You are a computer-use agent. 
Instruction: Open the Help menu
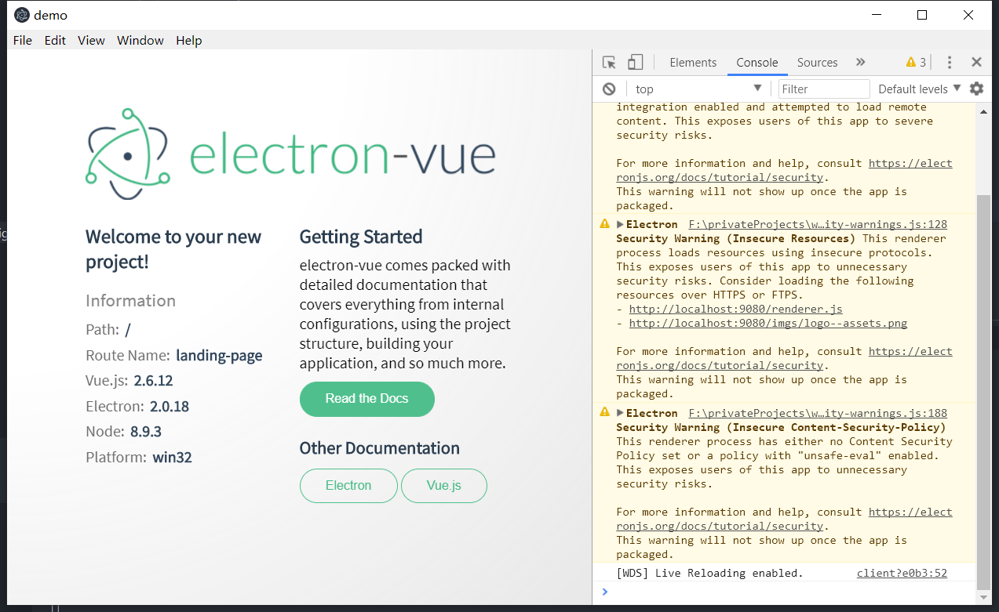point(189,40)
